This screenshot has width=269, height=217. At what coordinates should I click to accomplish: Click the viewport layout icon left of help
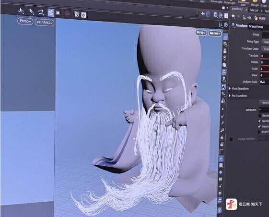pos(221,25)
